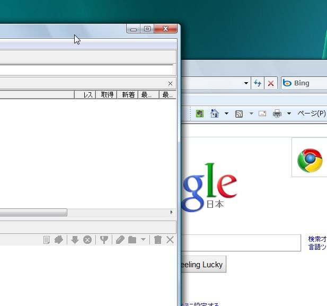
Task: Open the dropdown arrow beside the printer icon
Action: 289,113
